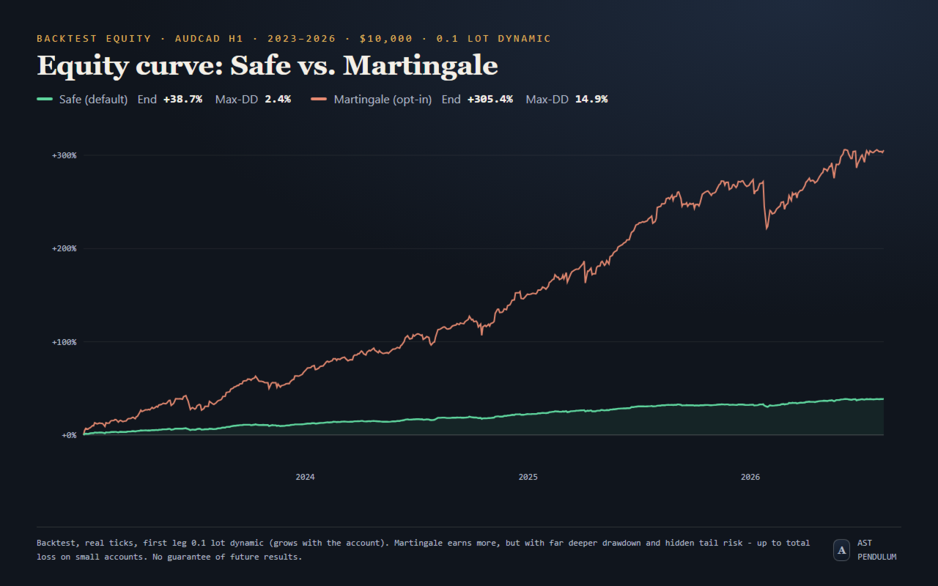Select the 2024 x-axis marker
The width and height of the screenshot is (938, 586).
point(306,477)
